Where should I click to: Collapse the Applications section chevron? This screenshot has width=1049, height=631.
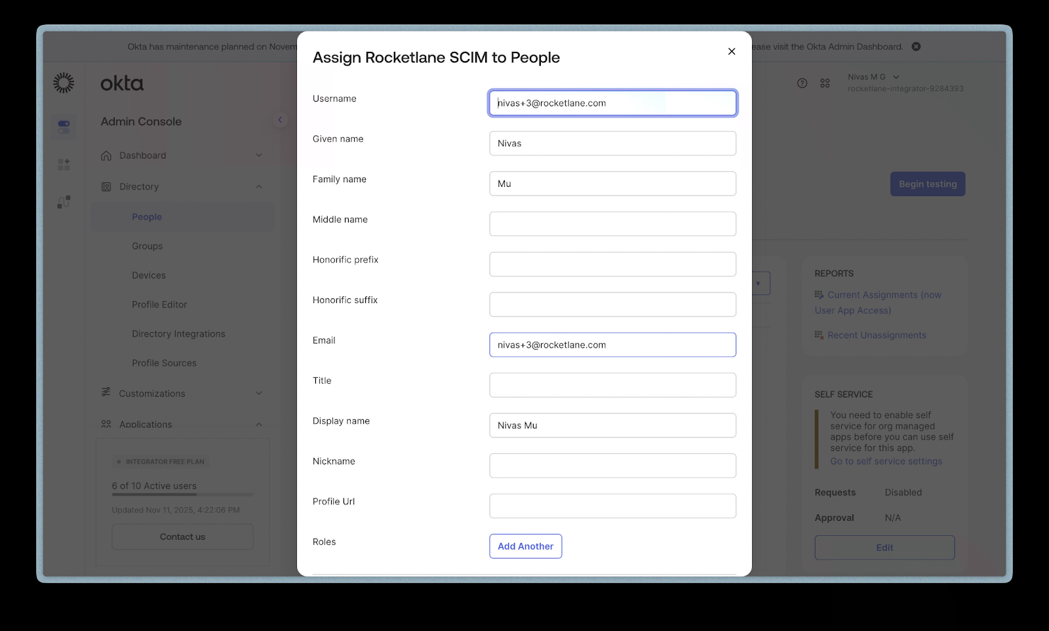[x=259, y=424]
